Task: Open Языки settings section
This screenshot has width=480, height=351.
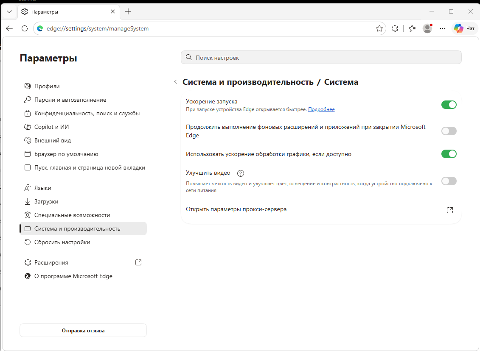Action: 83,188
